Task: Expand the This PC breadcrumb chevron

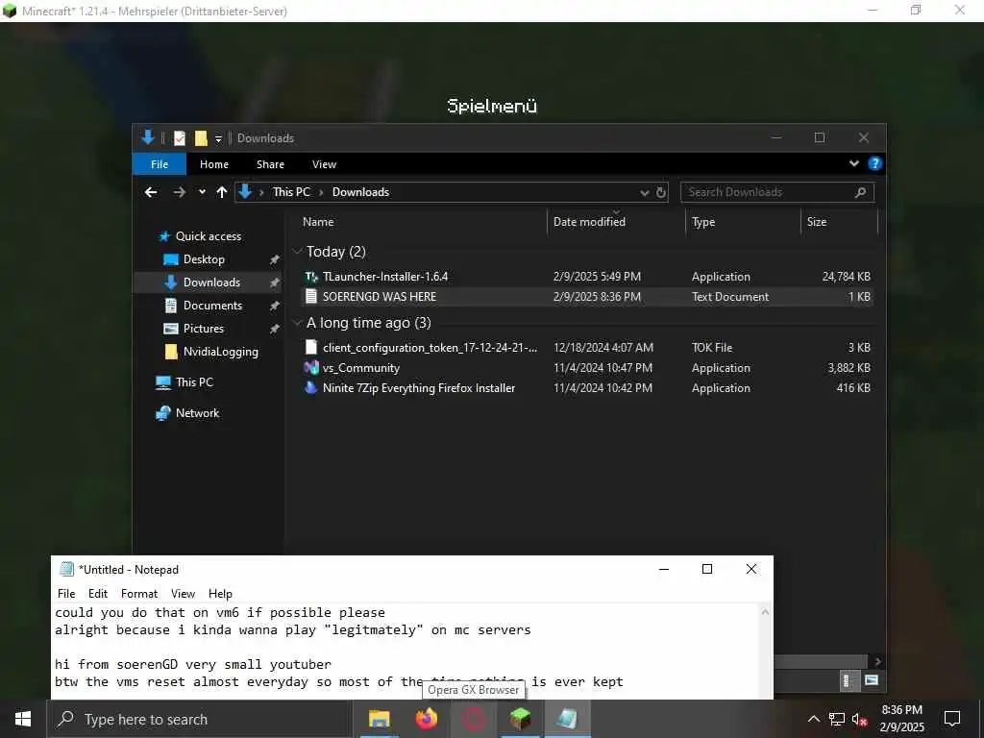Action: (321, 192)
